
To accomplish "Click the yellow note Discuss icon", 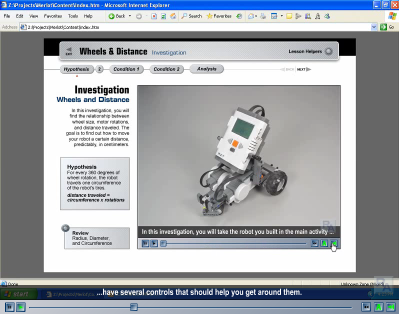I will click(x=289, y=16).
